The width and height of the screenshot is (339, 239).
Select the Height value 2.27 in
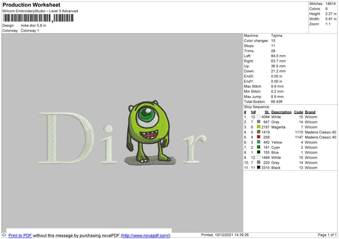[331, 14]
